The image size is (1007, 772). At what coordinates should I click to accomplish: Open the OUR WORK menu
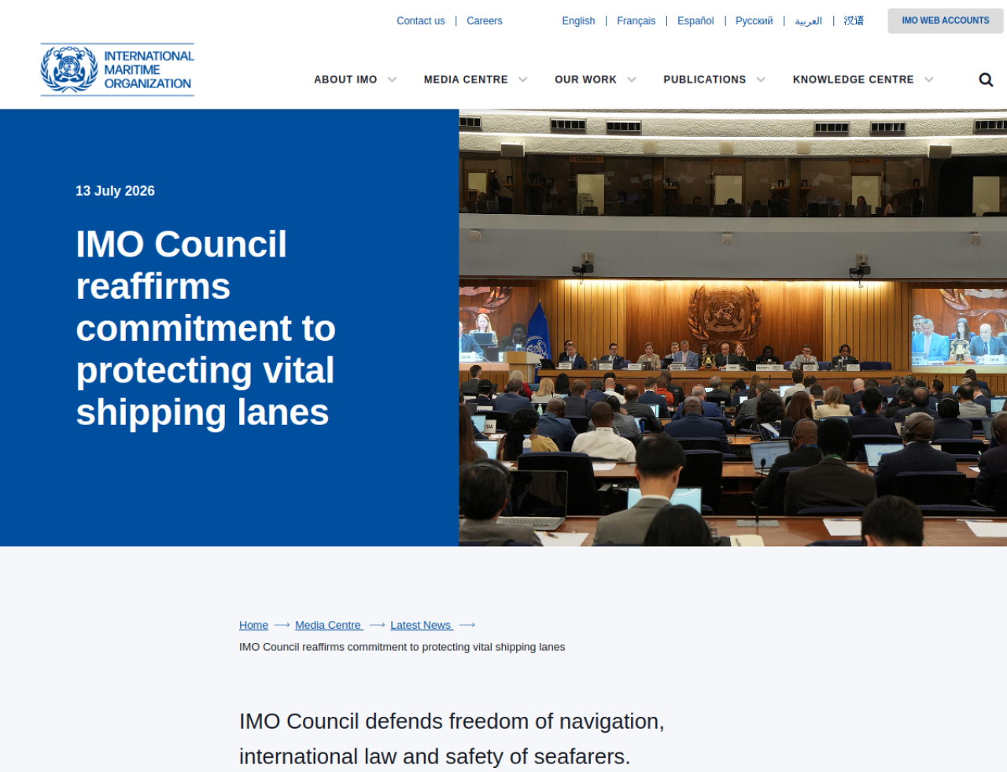(x=585, y=79)
